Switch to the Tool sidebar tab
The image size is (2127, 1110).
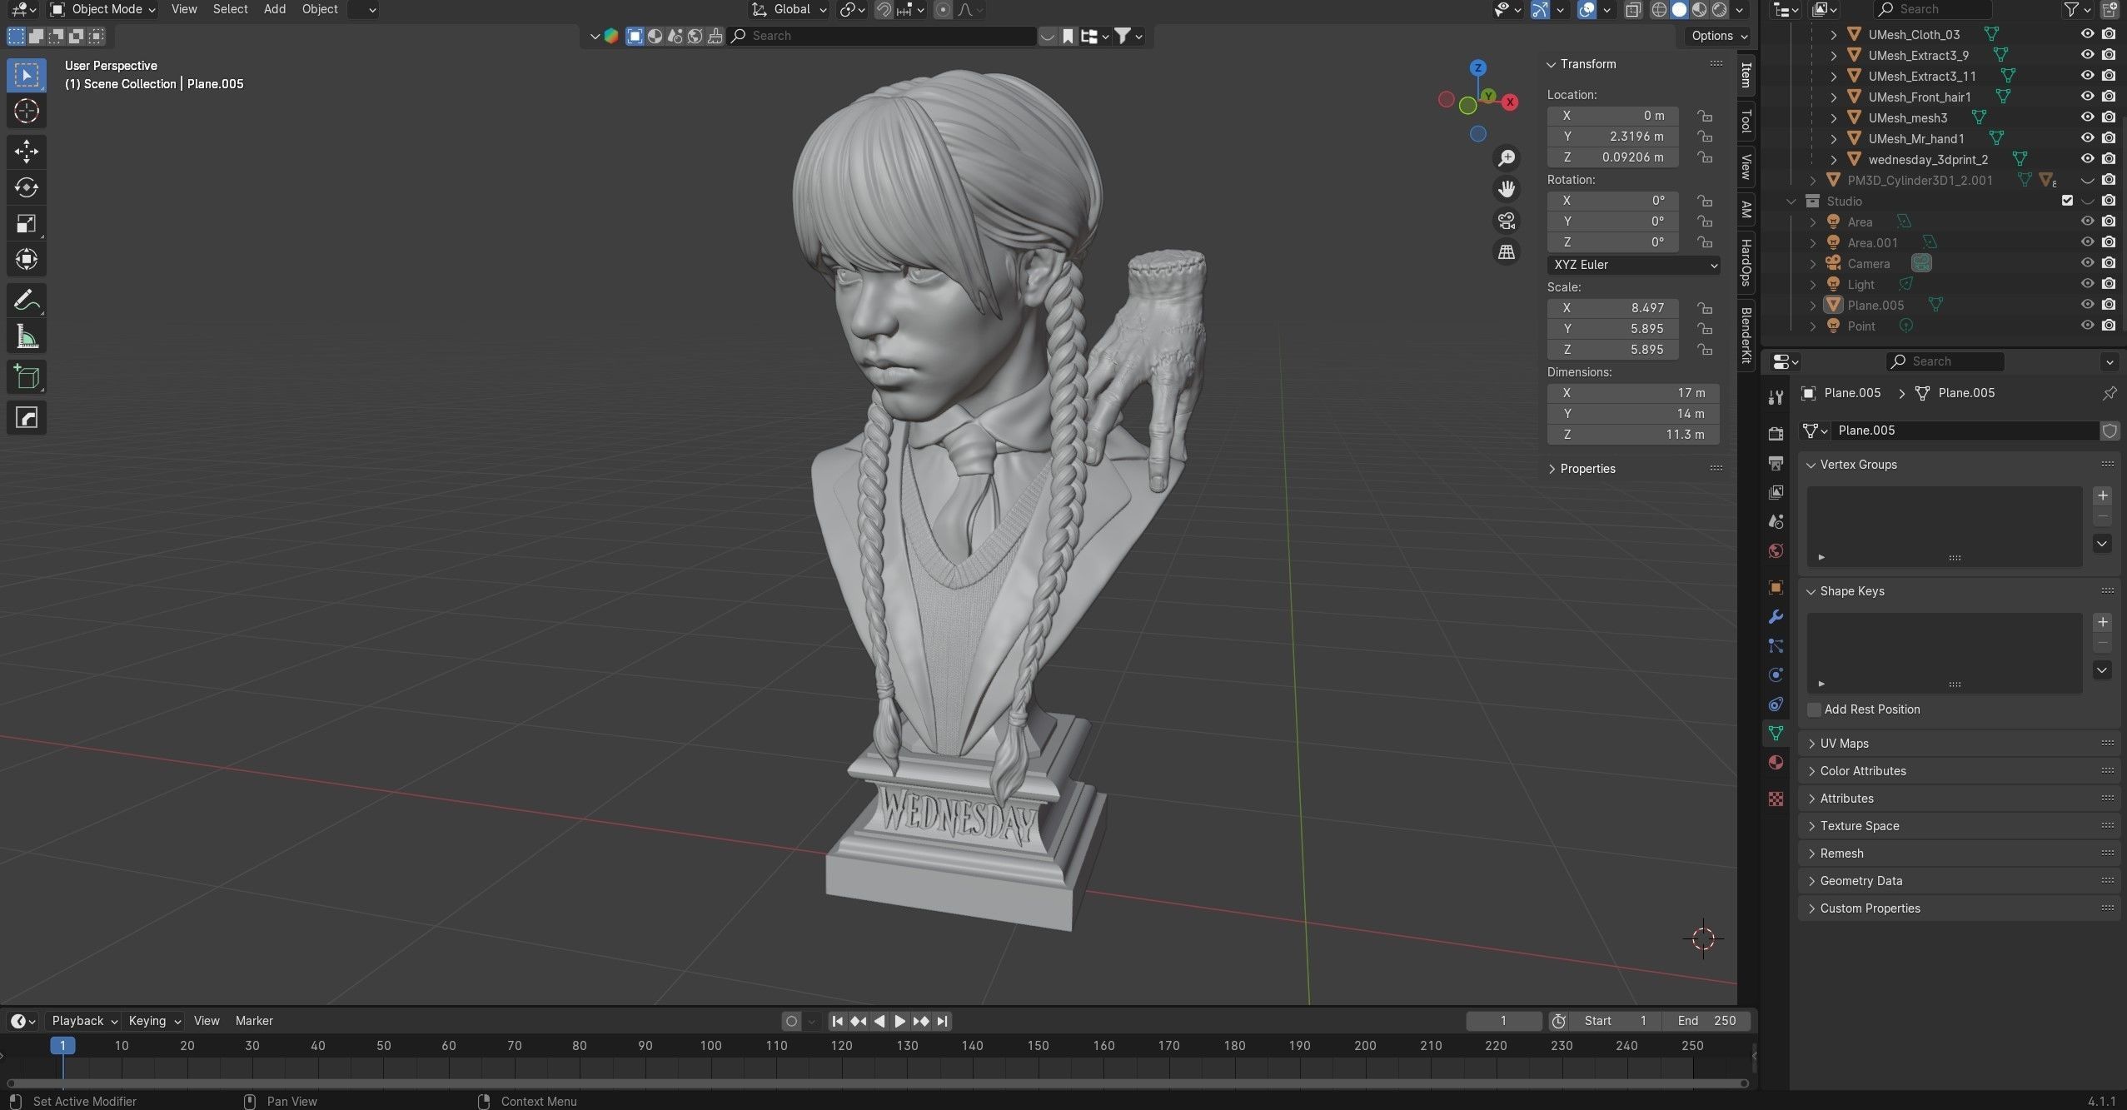1746,122
